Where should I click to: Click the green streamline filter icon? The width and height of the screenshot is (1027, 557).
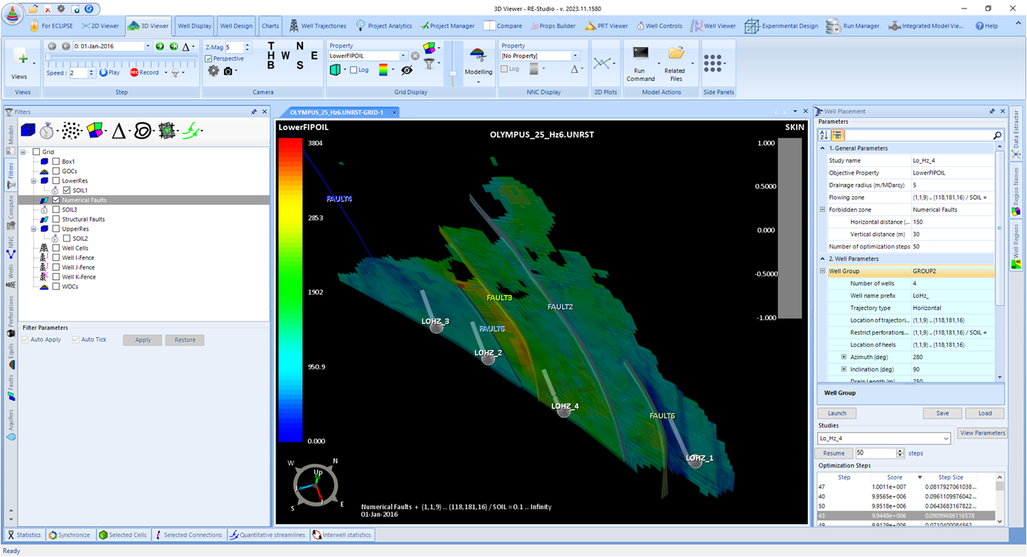tap(192, 131)
